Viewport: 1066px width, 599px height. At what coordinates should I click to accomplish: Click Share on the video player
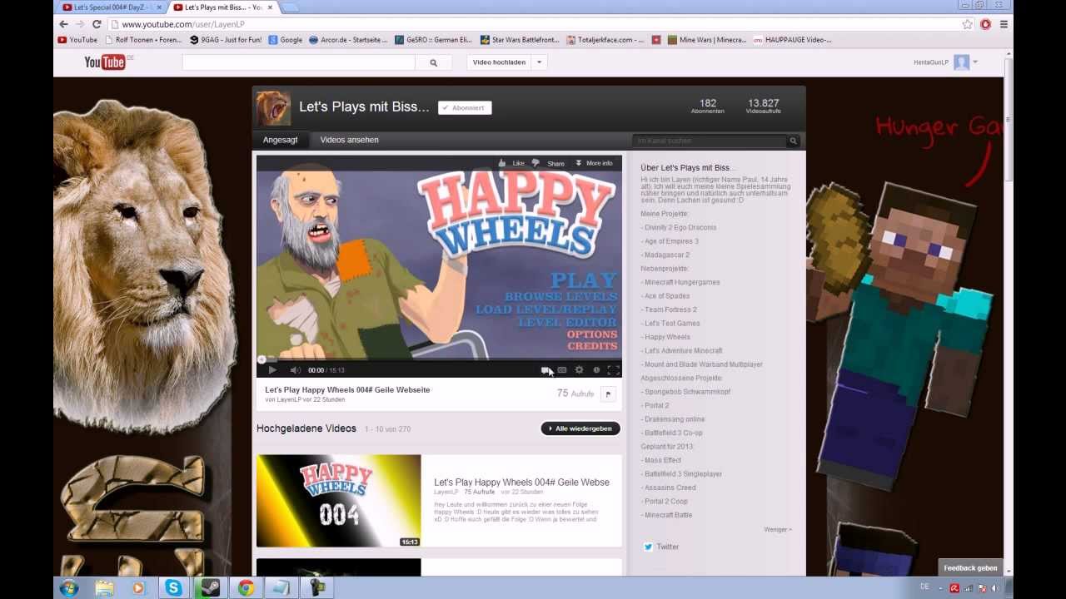tap(555, 163)
